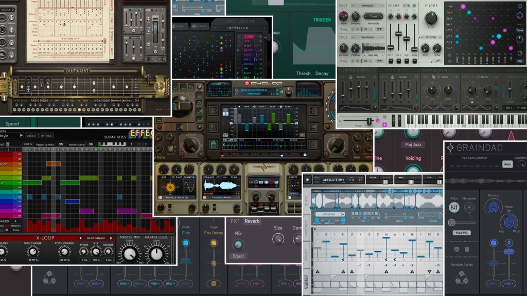Toggle the Auto transient detector button
The height and width of the screenshot is (296, 527).
[507, 164]
